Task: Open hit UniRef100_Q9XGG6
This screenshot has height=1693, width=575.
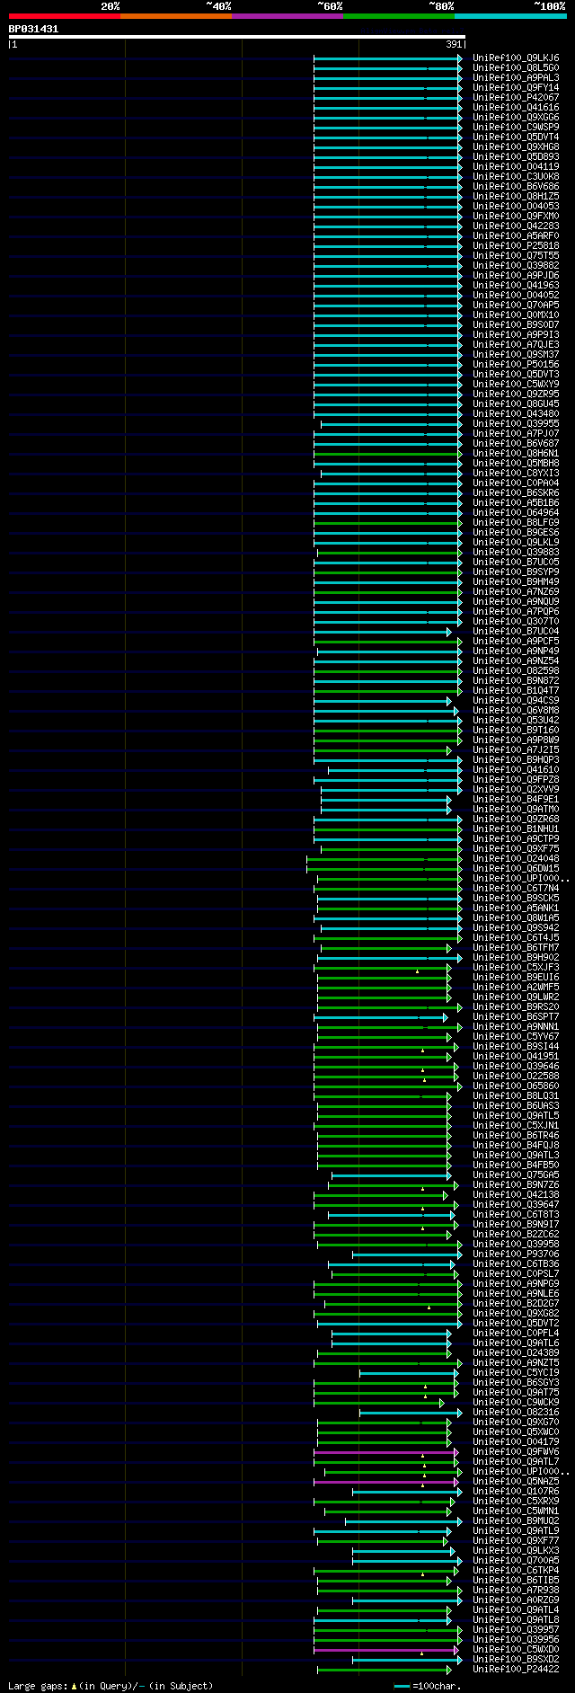Action: point(516,117)
